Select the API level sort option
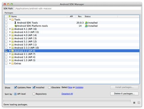Image resolution: width=144 pixels, height=109 pixels. [15, 94]
